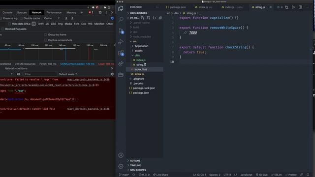Screen dimensions: 315x177
Task: Expand the Application folder
Action: (x=141, y=46)
